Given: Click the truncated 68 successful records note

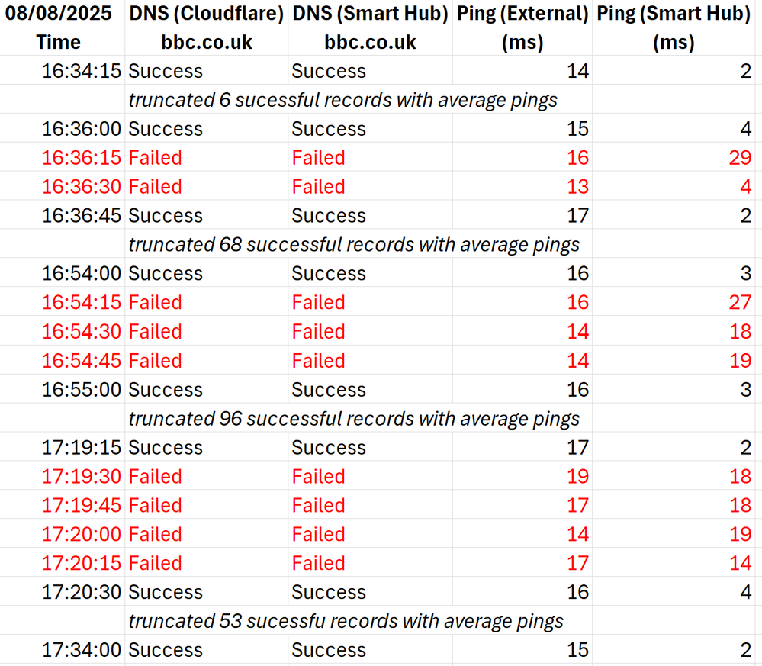Looking at the screenshot, I should point(353,245).
